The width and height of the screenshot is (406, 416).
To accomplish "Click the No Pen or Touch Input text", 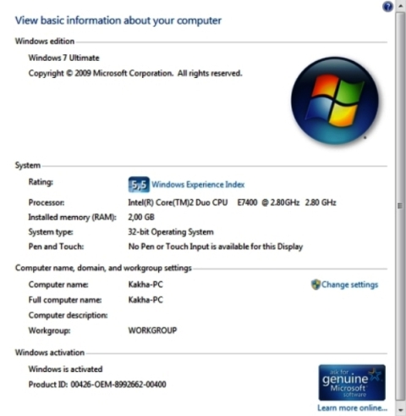I will click(x=216, y=247).
